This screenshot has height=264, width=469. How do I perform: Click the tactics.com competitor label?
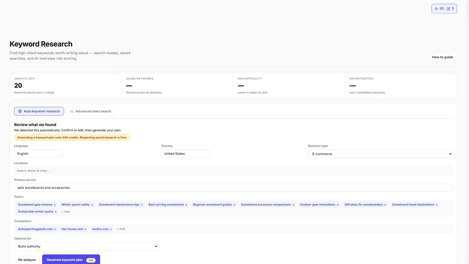pos(100,229)
